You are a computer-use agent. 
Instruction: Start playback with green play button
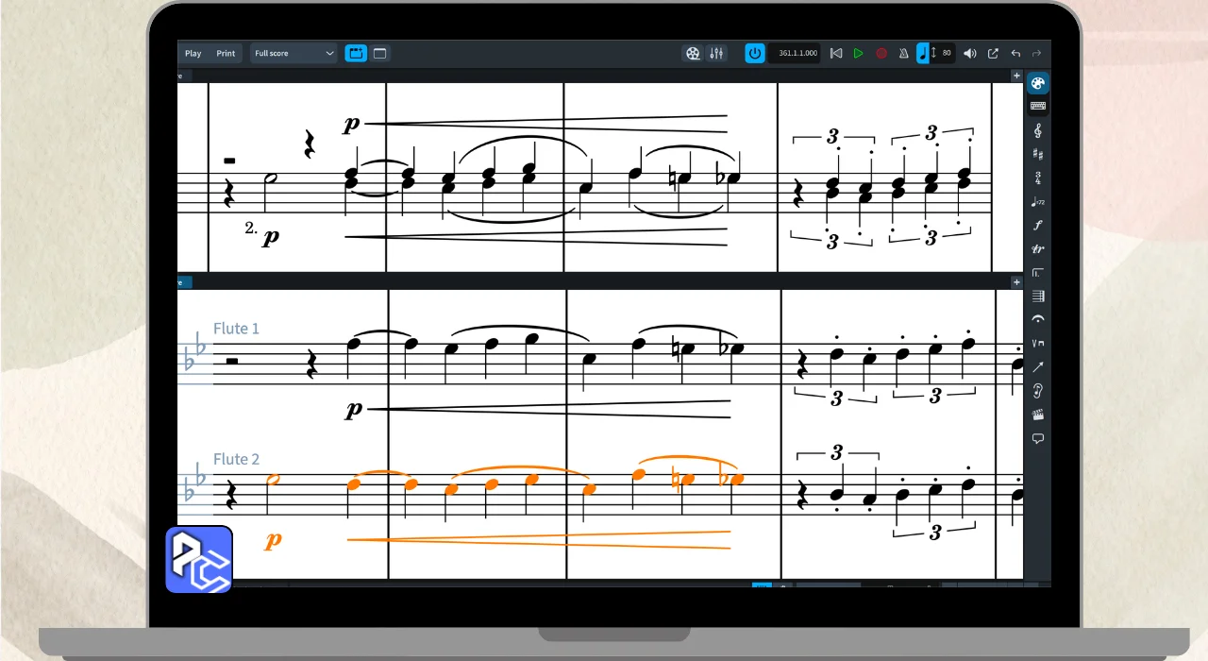click(858, 54)
